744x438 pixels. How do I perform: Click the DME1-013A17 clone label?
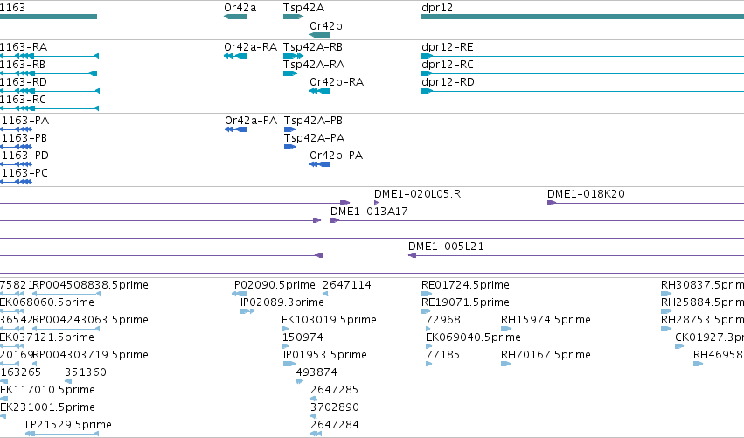click(x=369, y=212)
